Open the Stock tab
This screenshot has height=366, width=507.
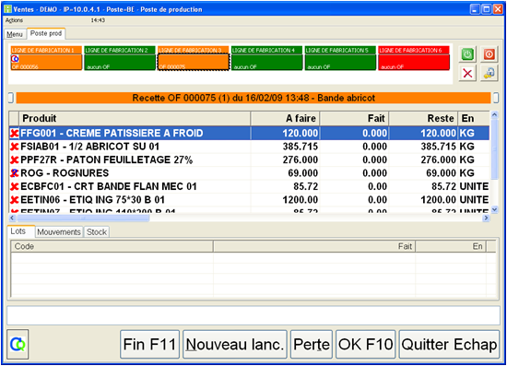97,231
